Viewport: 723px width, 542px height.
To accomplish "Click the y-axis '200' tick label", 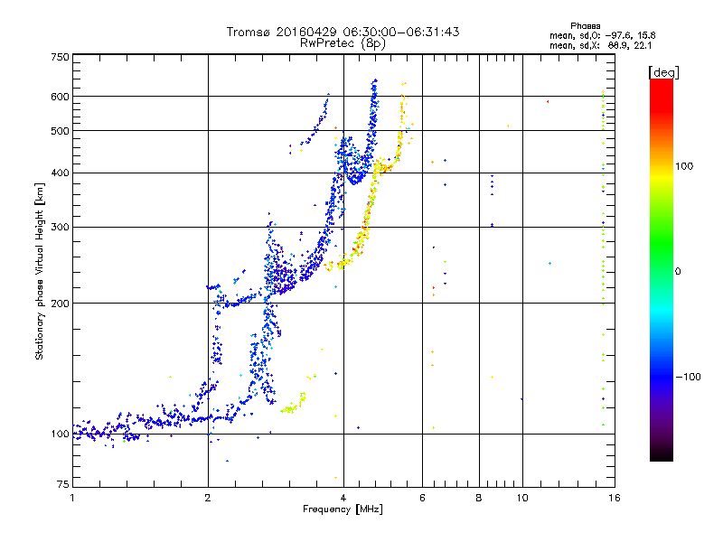I will tap(60, 304).
